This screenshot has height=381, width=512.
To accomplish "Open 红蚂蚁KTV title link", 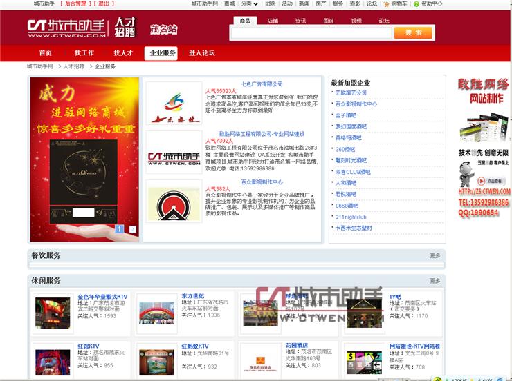I will pos(195,346).
